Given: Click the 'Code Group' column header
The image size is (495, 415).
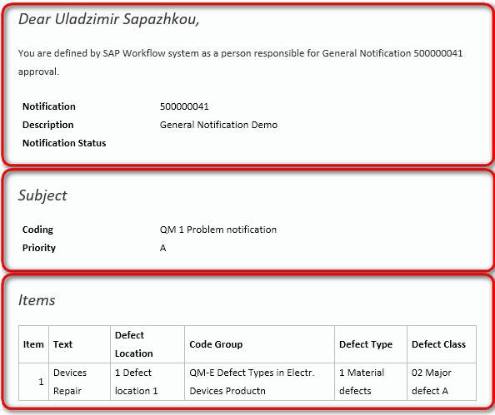Looking at the screenshot, I should tap(259, 344).
